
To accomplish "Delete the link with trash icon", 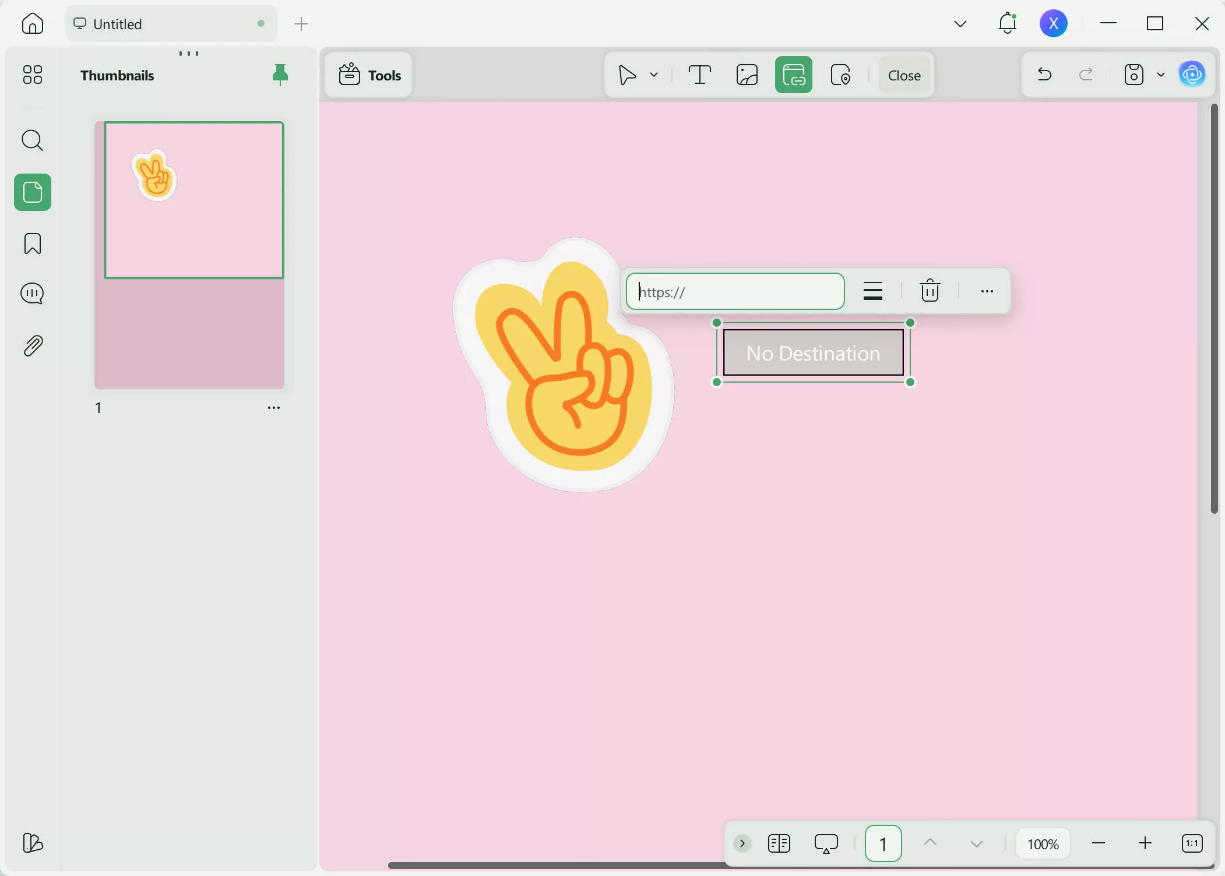I will [x=930, y=291].
